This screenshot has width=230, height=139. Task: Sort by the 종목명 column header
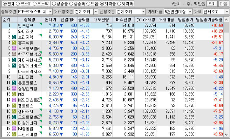[x=30, y=19]
